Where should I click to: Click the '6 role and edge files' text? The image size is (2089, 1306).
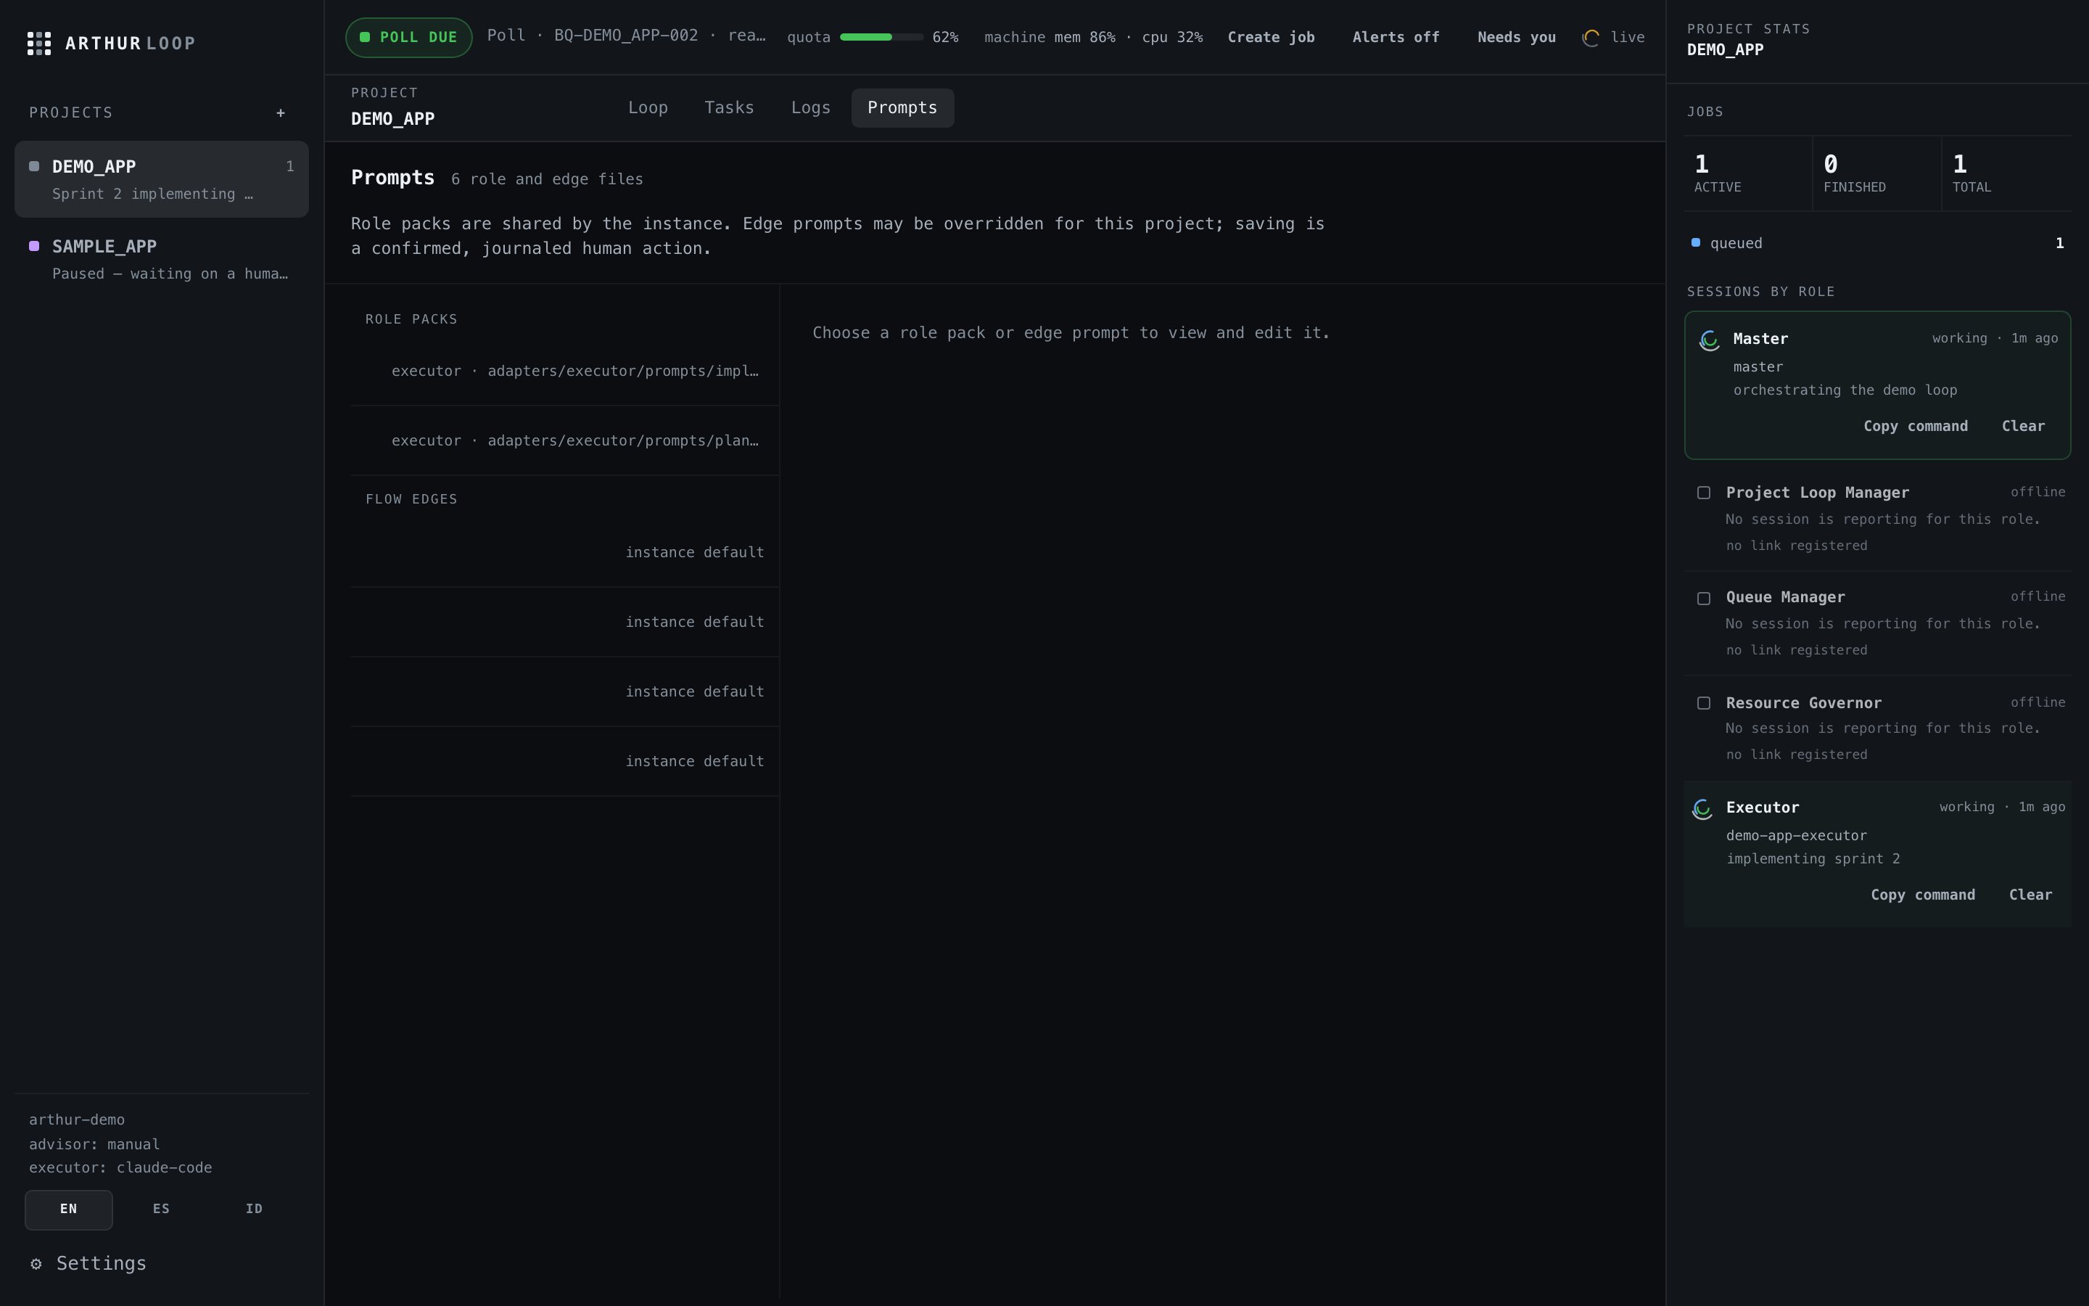(548, 180)
